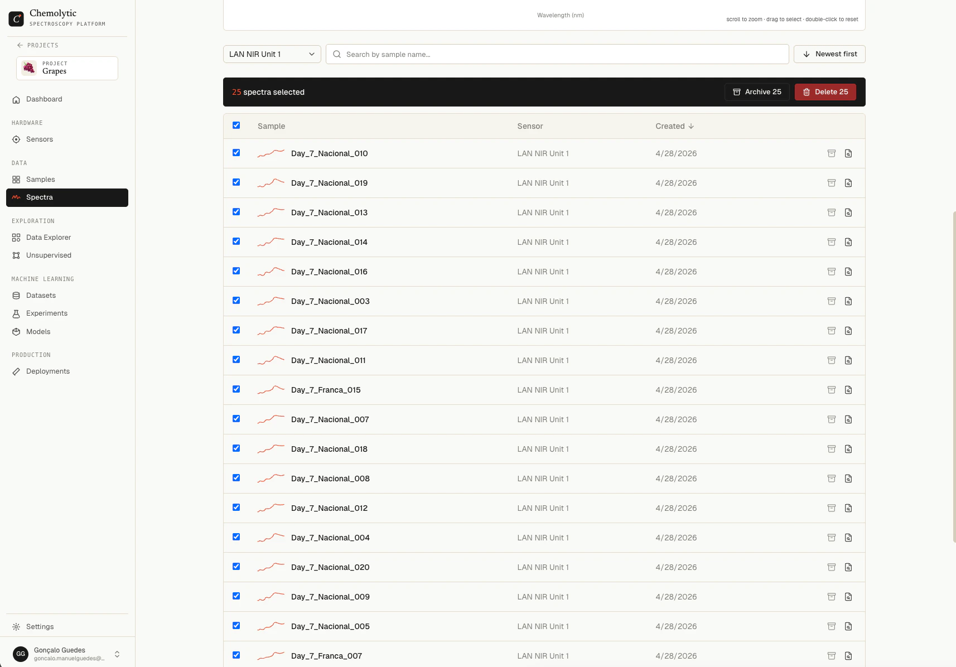Uncheck Day_7_Nacional_016 row checkbox
956x667 pixels.
pyautogui.click(x=236, y=271)
